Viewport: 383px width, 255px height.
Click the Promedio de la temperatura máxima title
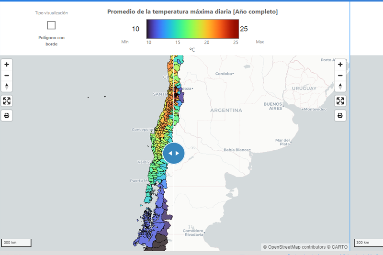click(192, 11)
